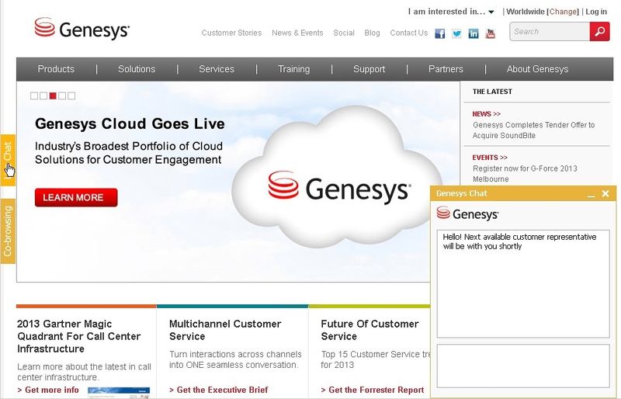The height and width of the screenshot is (399, 621).
Task: Click '> Get the Forrester Report' link
Action: [x=373, y=390]
